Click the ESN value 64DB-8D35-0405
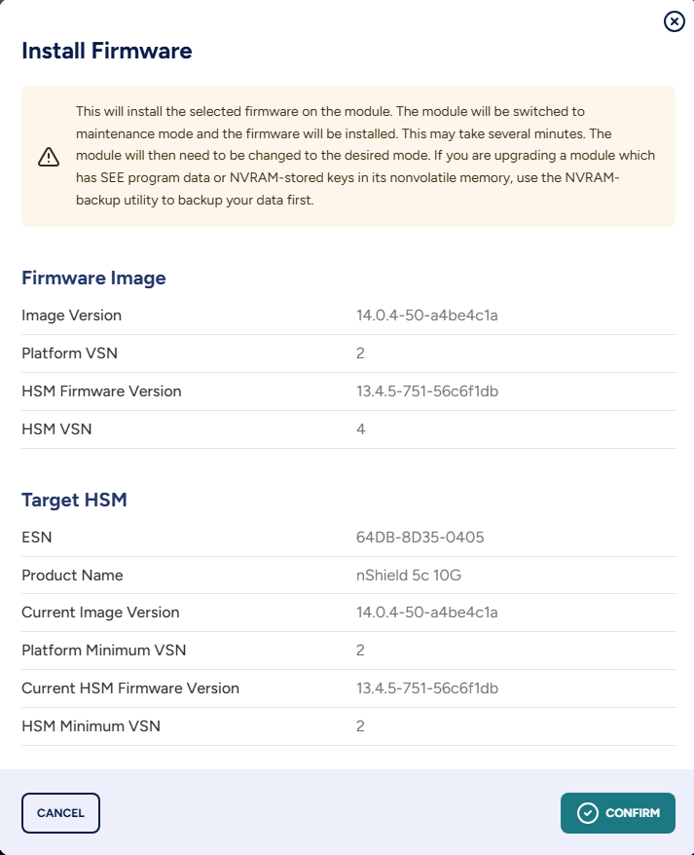The image size is (694, 855). [420, 538]
